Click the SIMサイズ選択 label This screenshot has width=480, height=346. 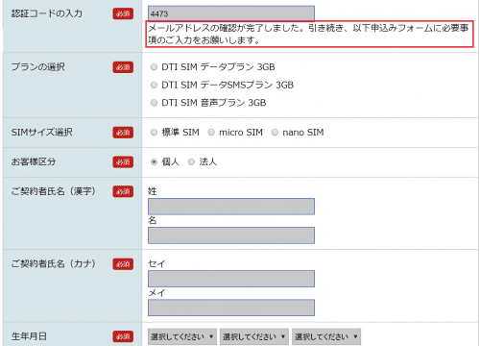pos(42,132)
